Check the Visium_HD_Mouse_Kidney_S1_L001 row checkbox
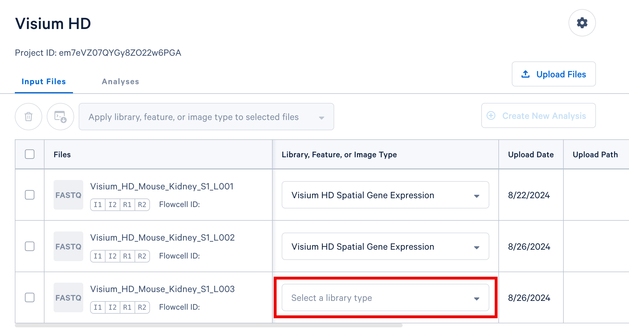 [30, 195]
